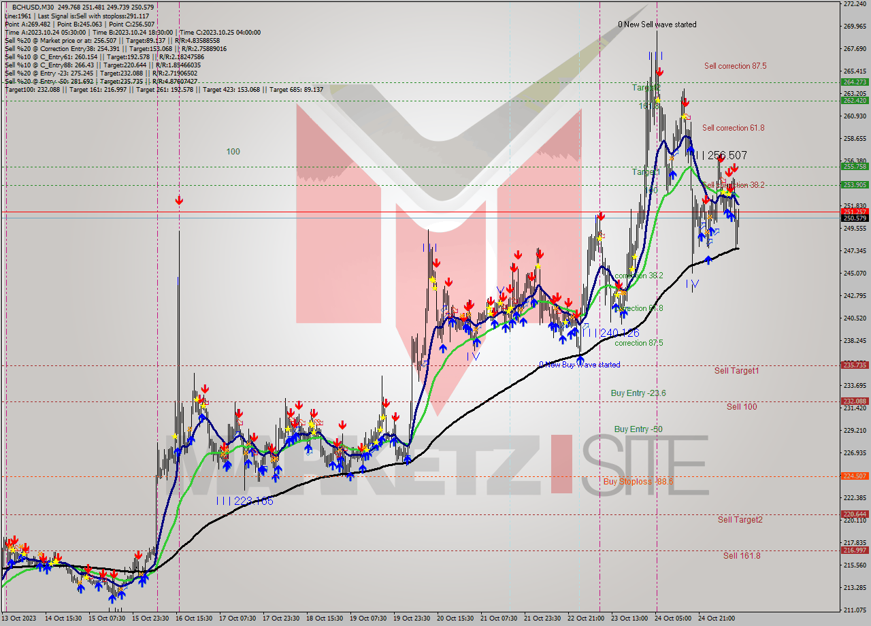This screenshot has width=871, height=626.
Task: Select the 'Buy Stoploss -88.8' label
Action: click(x=638, y=482)
